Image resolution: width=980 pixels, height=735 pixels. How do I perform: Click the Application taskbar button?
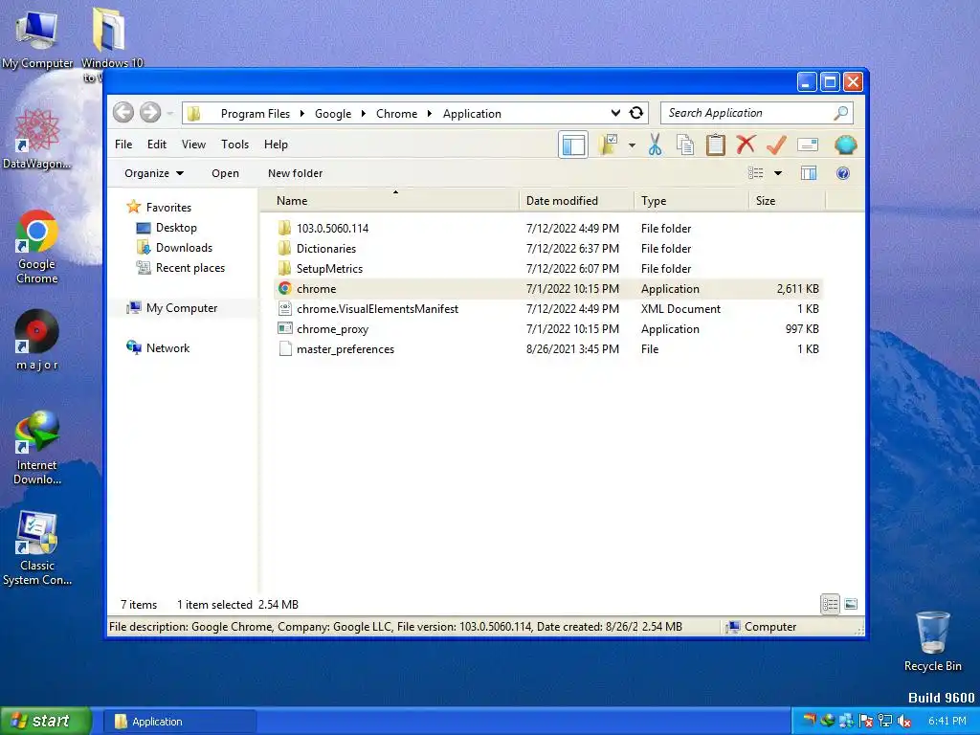click(181, 722)
